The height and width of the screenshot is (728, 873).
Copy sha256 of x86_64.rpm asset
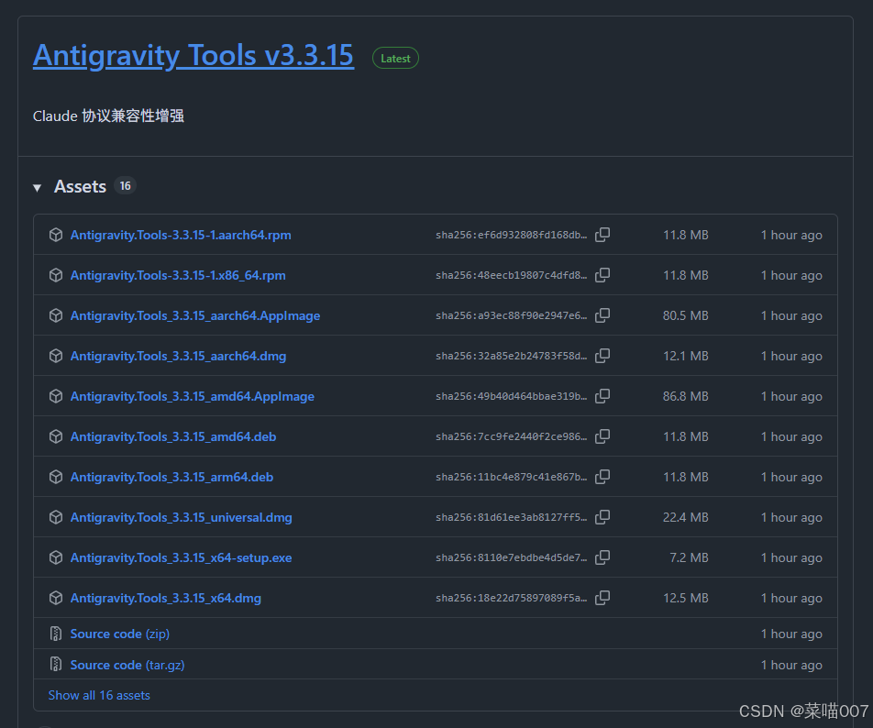tap(602, 275)
